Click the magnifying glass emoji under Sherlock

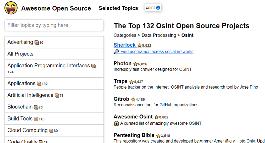pyautogui.click(x=116, y=51)
